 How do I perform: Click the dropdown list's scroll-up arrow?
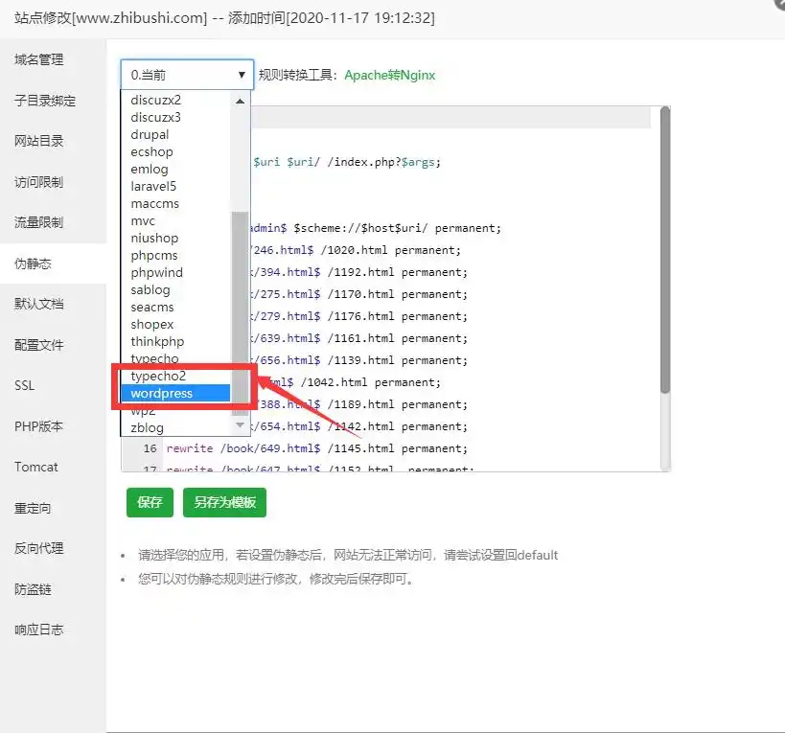click(240, 101)
